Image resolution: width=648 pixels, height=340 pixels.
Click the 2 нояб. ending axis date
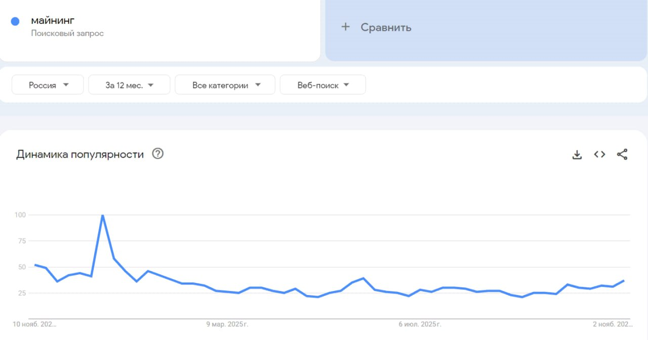point(613,324)
